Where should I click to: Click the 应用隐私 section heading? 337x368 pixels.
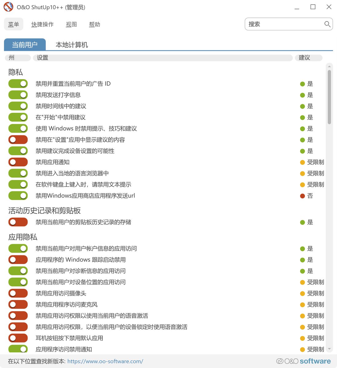[x=23, y=237]
